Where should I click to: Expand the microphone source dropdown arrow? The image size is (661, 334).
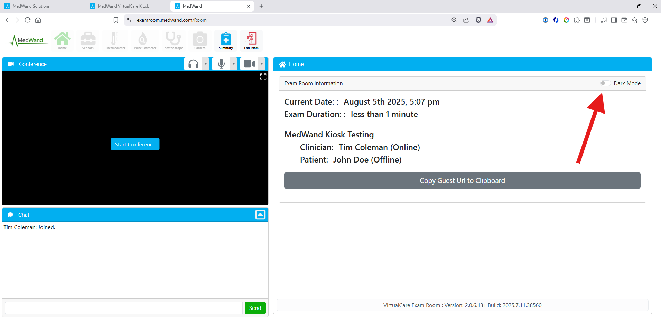coord(234,64)
